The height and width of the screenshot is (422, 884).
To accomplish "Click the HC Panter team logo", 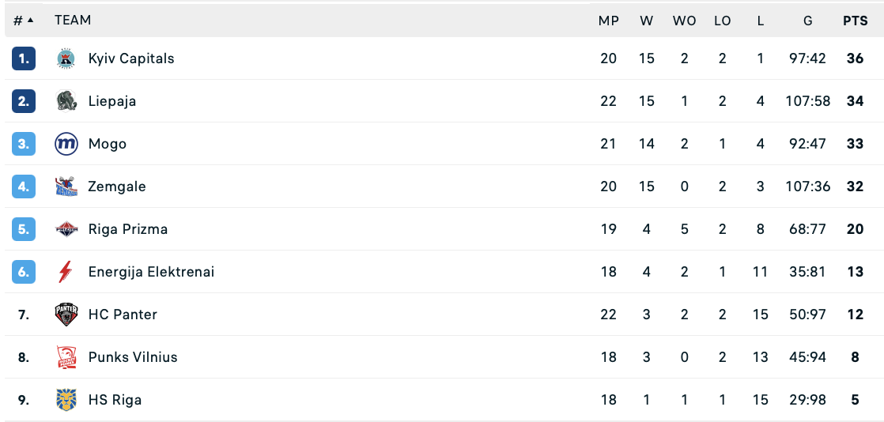I will 66,315.
